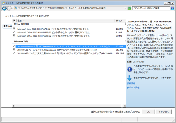Select Microsoft Office 2010 (KB4464566) row text
Viewport: 176px width, 123px height.
(x=53, y=32)
